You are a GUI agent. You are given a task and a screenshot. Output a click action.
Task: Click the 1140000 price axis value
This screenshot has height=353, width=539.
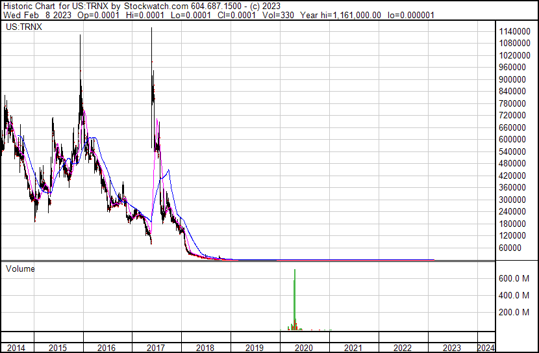click(514, 32)
